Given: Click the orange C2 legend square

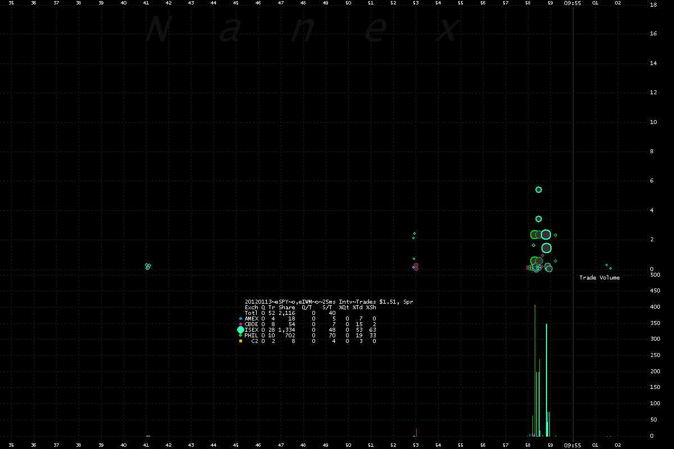Looking at the screenshot, I should 240,341.
